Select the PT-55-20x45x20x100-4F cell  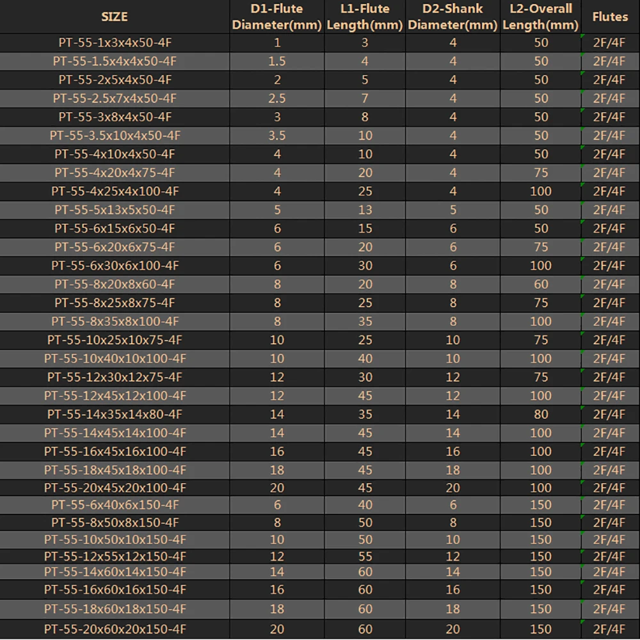pyautogui.click(x=115, y=488)
